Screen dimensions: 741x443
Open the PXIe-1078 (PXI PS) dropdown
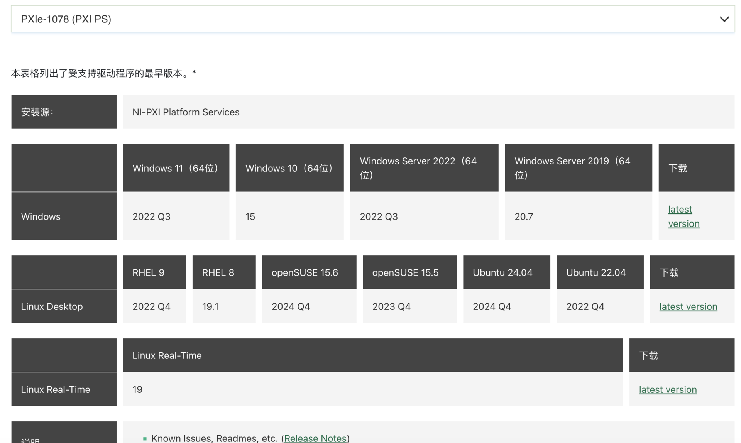tap(373, 19)
